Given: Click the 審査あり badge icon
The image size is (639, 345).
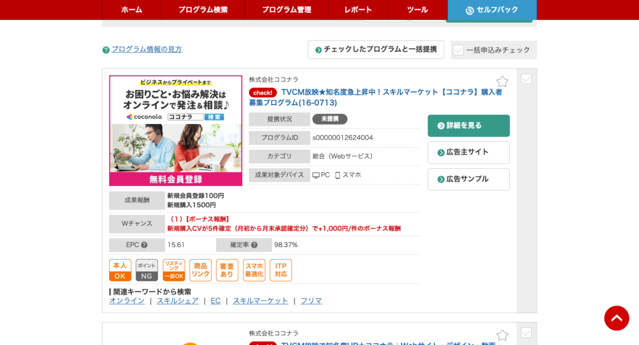Looking at the screenshot, I should tap(227, 270).
